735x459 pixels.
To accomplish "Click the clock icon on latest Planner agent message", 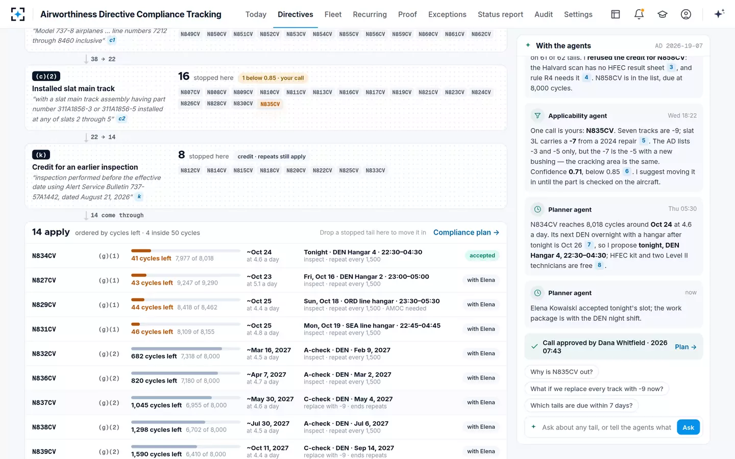I will 537,293.
